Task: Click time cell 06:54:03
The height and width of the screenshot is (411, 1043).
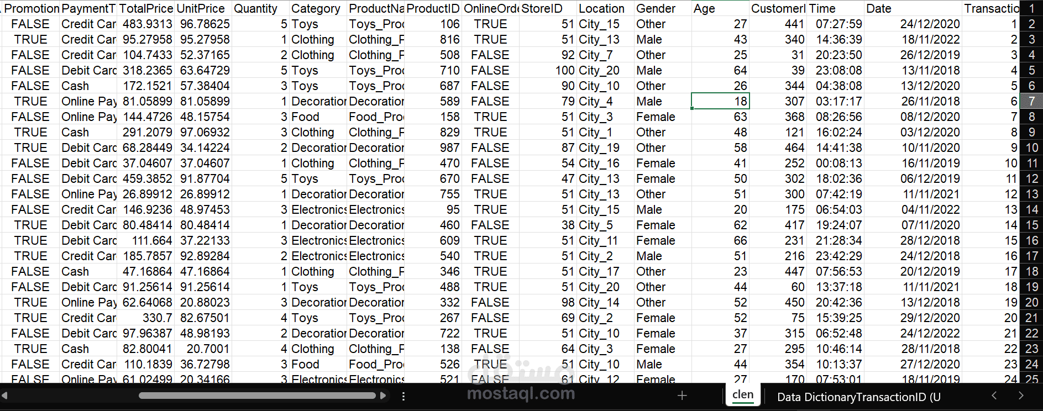Action: (835, 210)
